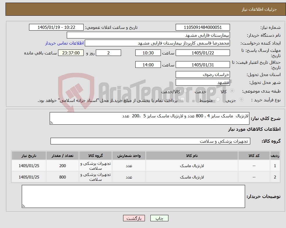Click the اطلاعات کالاهای مورد نیاز heading

(254, 129)
